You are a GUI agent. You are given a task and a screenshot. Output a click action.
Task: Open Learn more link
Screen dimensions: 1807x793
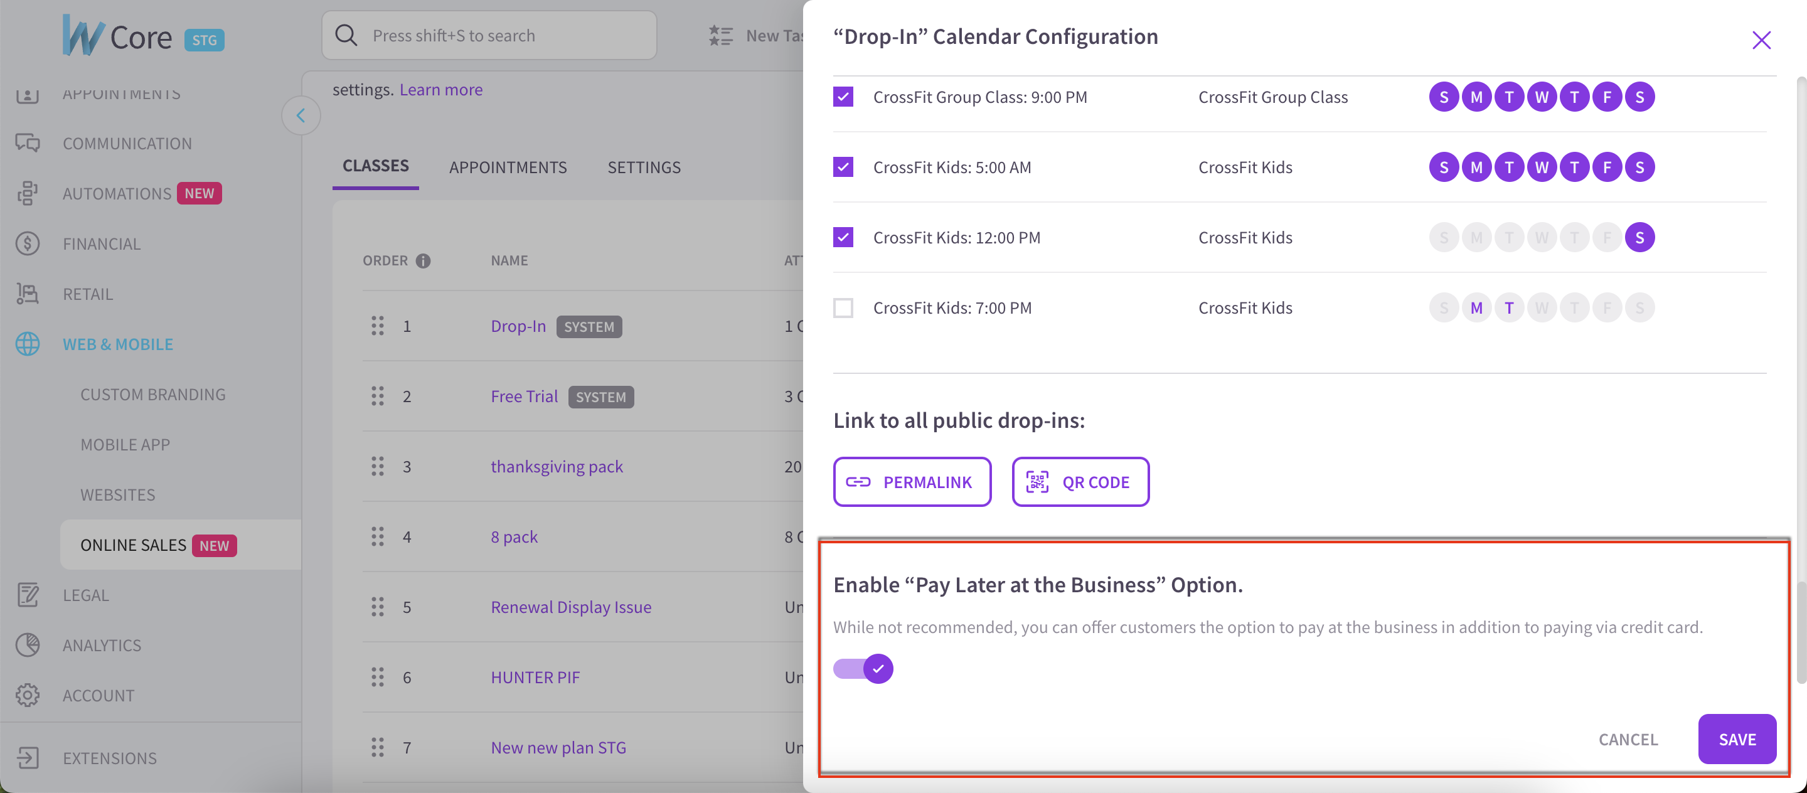pyautogui.click(x=441, y=90)
